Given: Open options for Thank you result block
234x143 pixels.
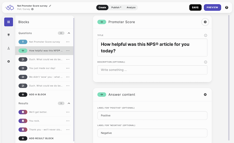Looking at the screenshot, I should click(68, 130).
